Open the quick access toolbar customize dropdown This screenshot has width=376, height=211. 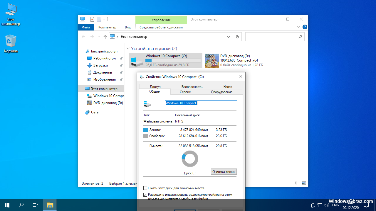click(104, 20)
